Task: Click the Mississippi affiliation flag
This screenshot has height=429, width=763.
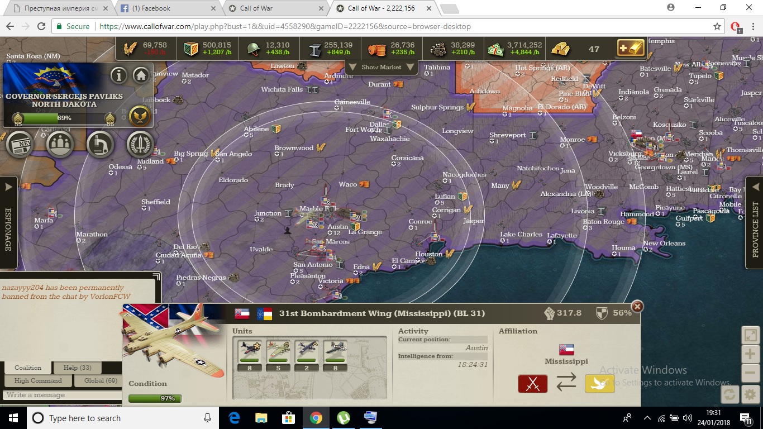Action: [566, 350]
